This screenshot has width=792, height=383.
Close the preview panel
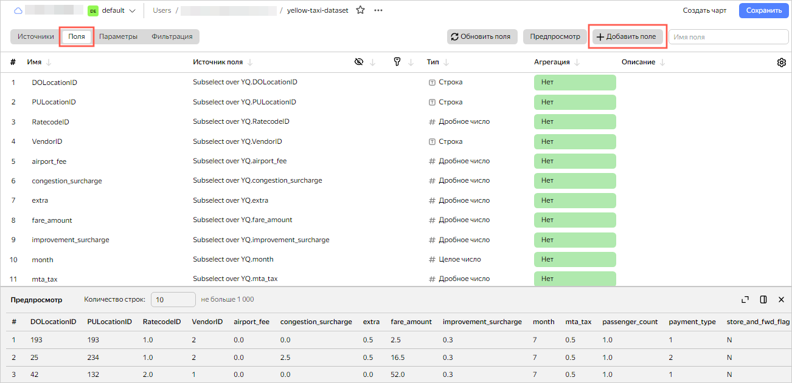[x=782, y=299]
